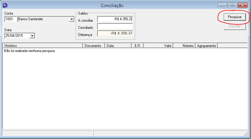Click the A conciliar balance field
The image size is (251, 139).
(115, 19)
